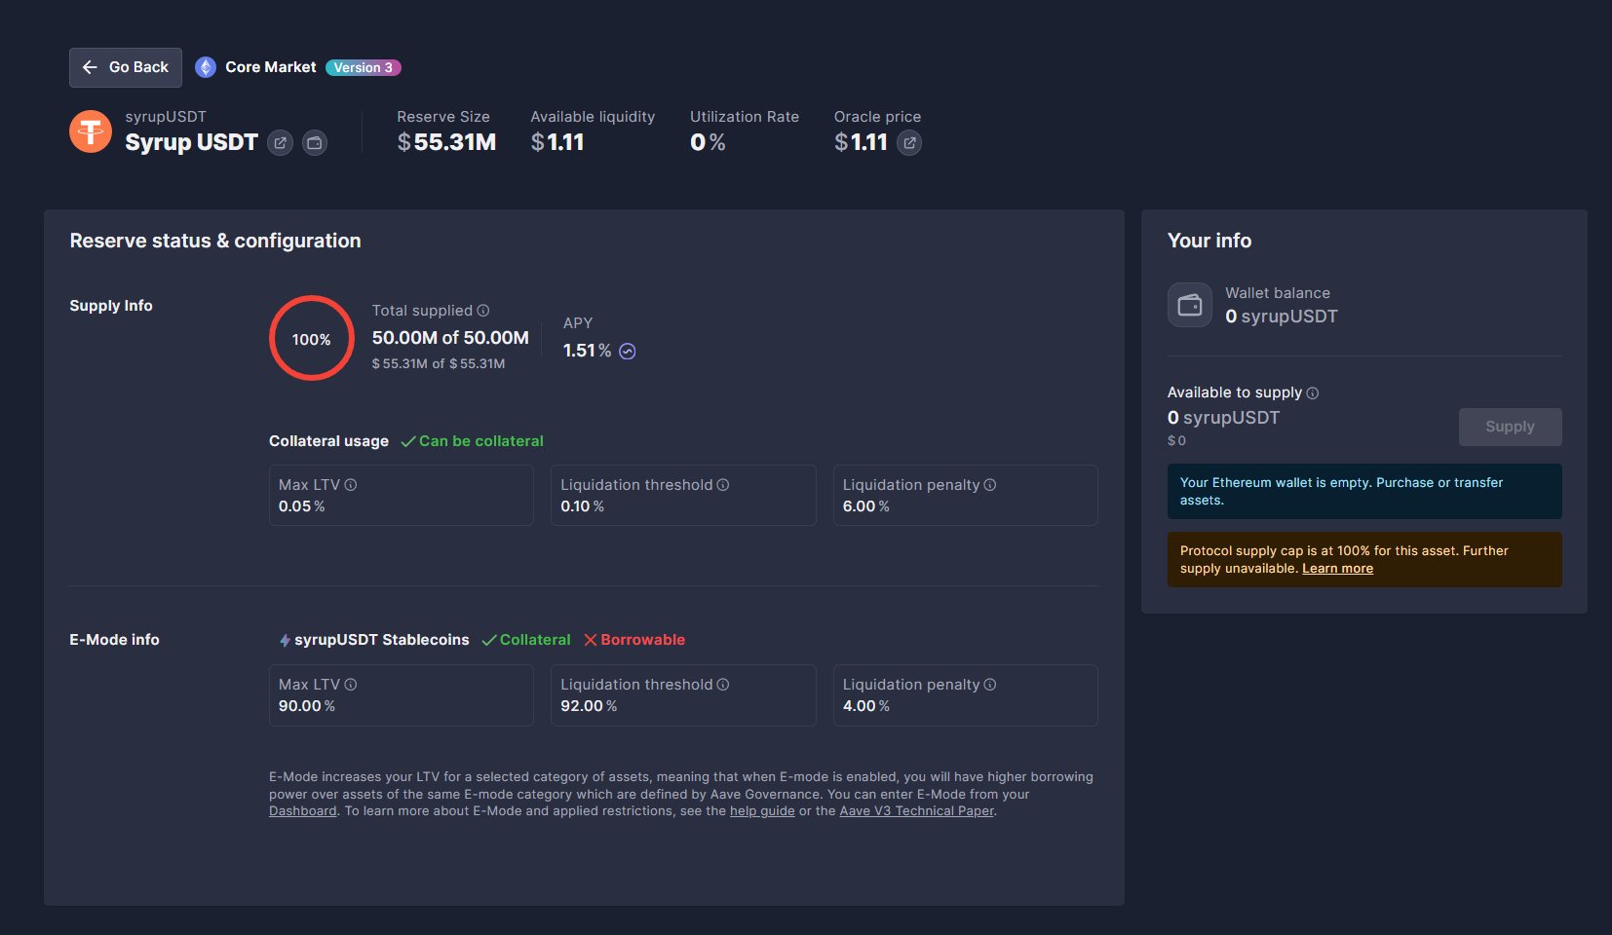Click E-Mode Max LTV info icon

click(x=351, y=685)
